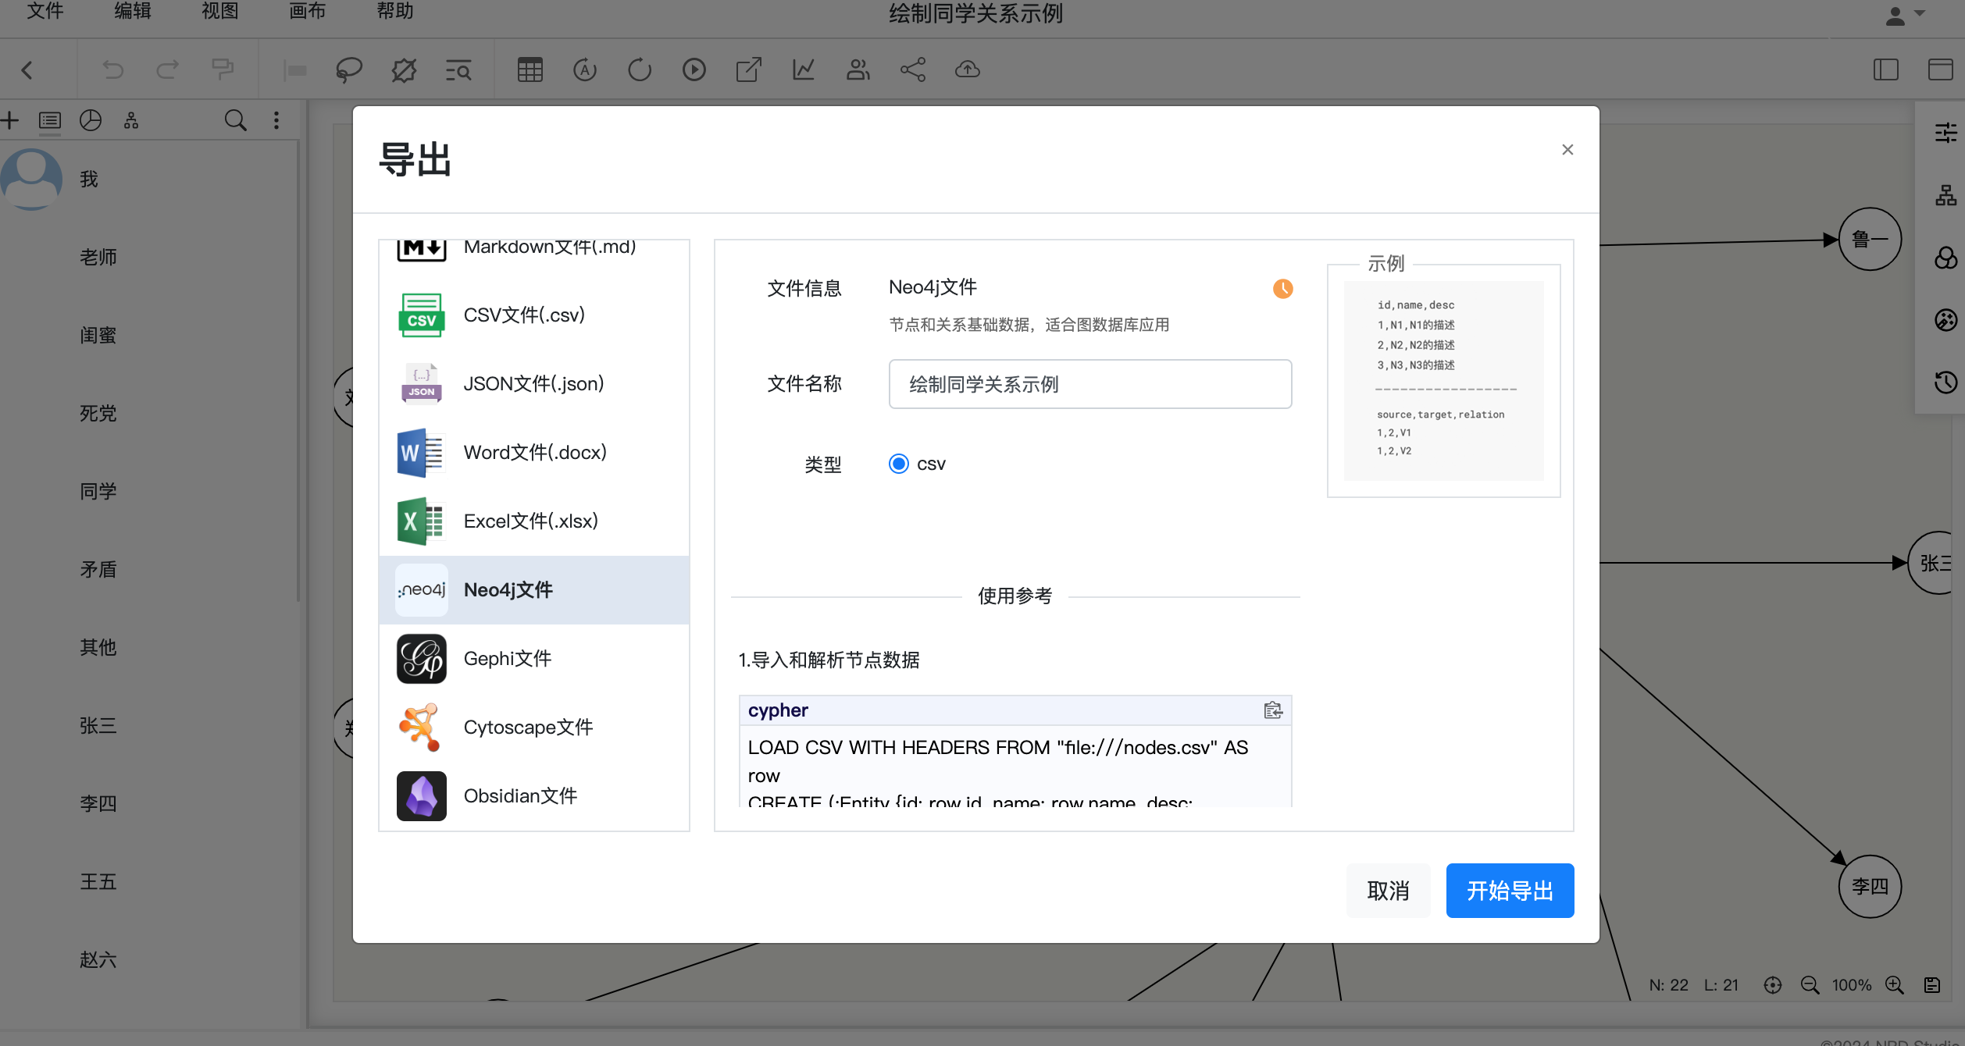Click the search icon in left panel

point(235,120)
